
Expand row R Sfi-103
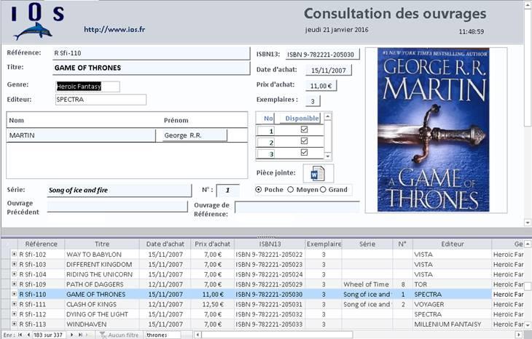pyautogui.click(x=14, y=264)
